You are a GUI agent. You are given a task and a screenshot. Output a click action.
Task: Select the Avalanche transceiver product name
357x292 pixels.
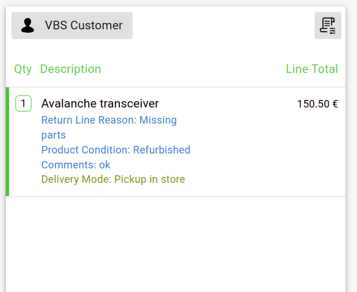pyautogui.click(x=100, y=103)
